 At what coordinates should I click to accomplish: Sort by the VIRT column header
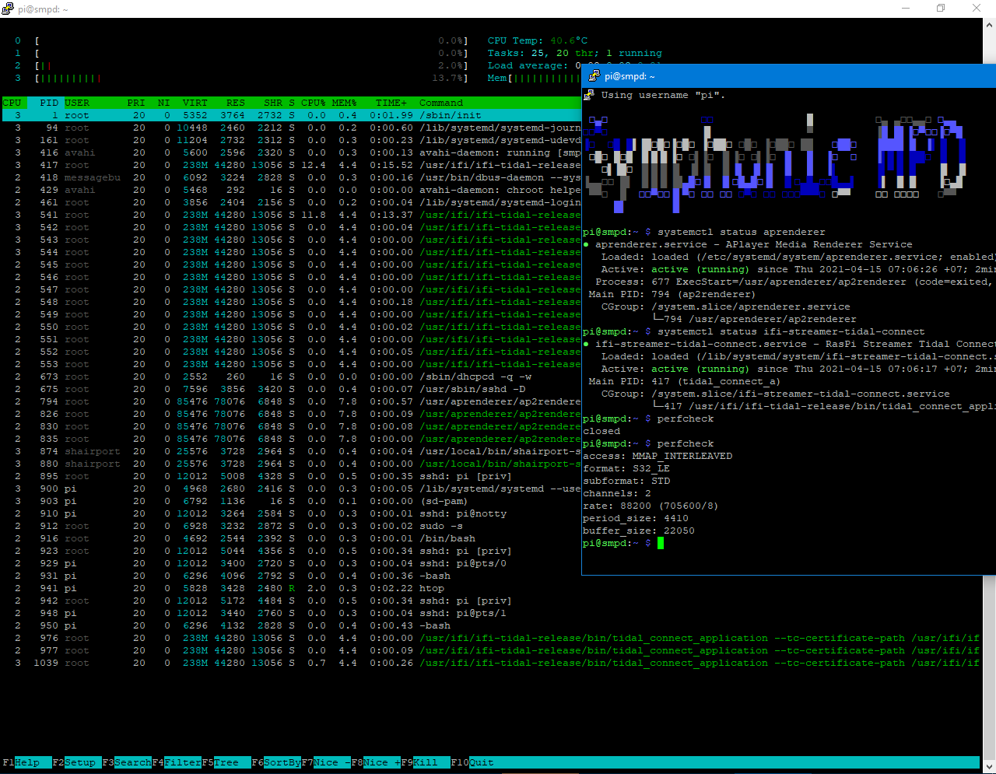tap(195, 103)
